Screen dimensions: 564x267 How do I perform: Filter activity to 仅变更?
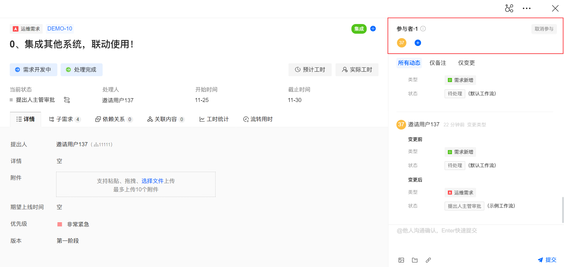[466, 63]
